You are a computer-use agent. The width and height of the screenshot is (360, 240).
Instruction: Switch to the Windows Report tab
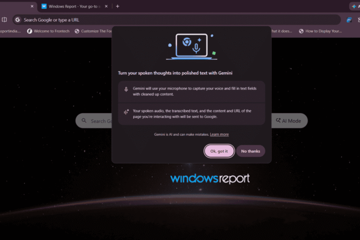(x=75, y=7)
